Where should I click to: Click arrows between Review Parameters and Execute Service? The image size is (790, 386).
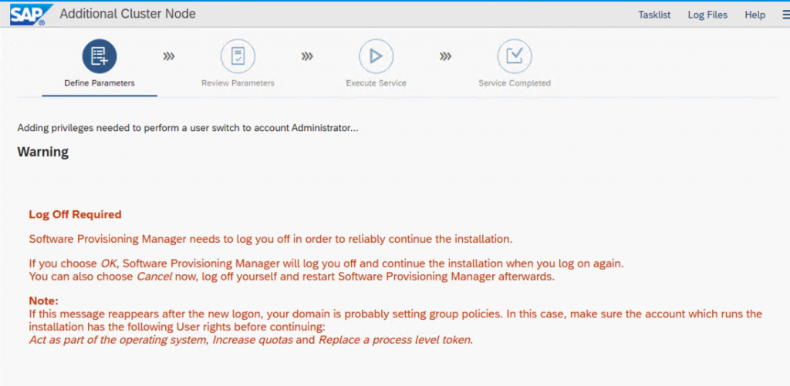(x=307, y=56)
